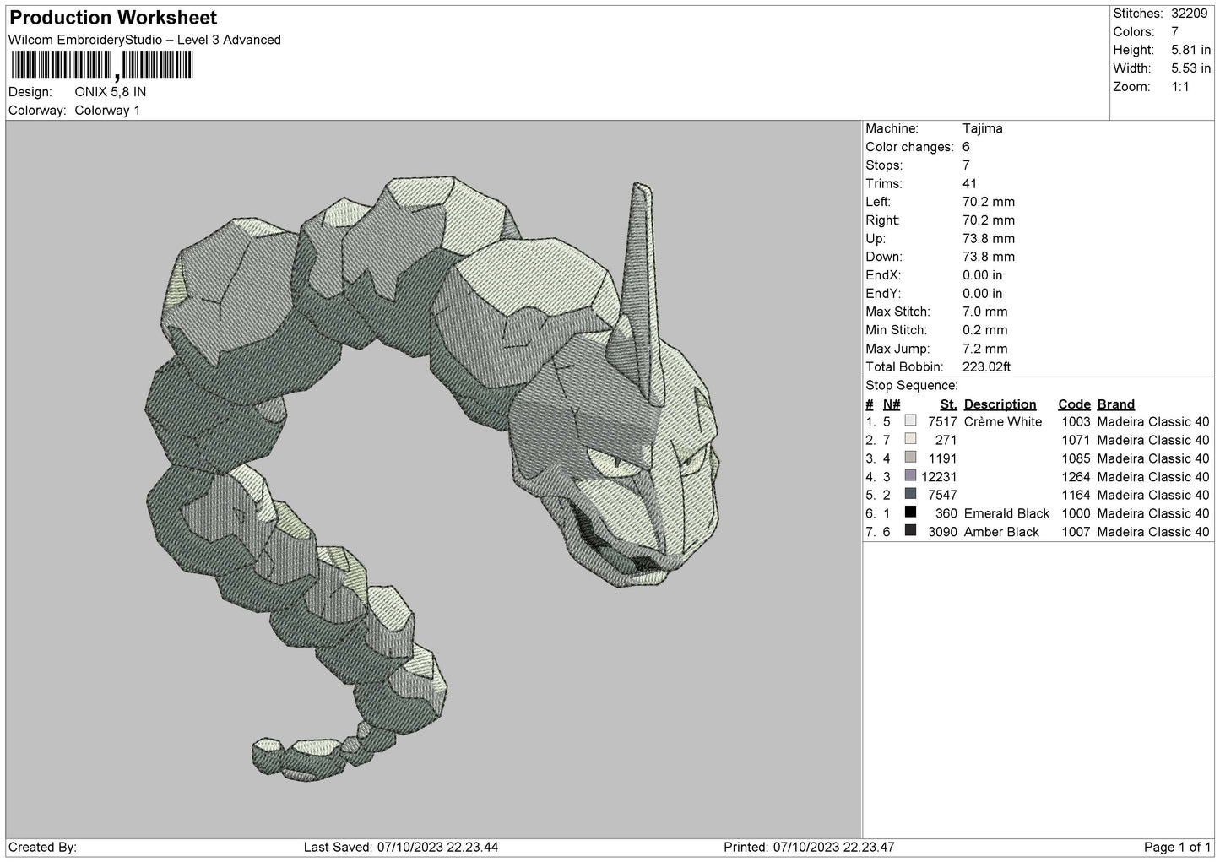Click the Amber Black color swatch
1220x862 pixels.
click(x=910, y=532)
